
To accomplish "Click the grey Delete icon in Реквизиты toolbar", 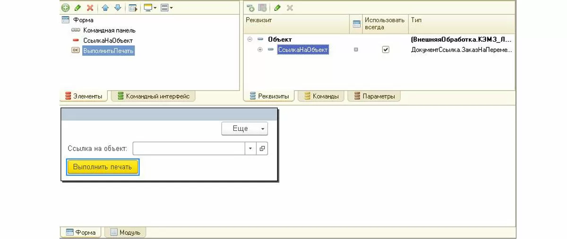I will 290,8.
